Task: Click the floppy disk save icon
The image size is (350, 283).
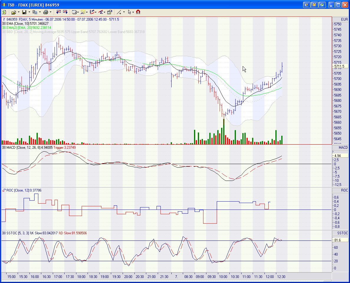Action: coord(24,12)
